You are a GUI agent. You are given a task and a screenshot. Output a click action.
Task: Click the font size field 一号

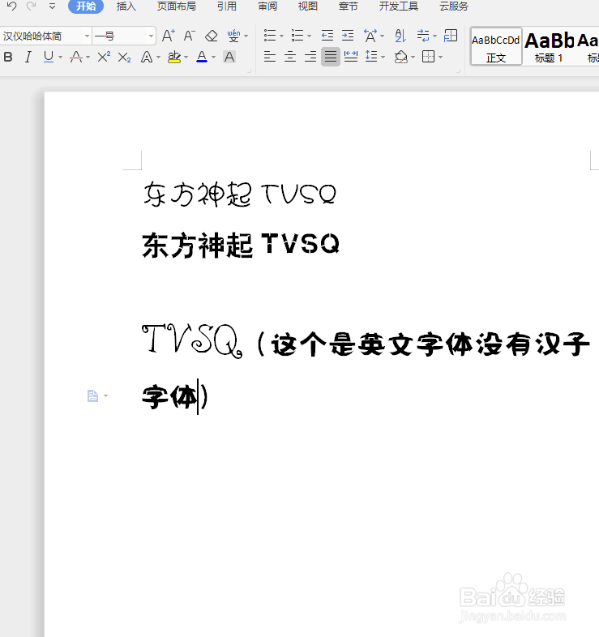click(119, 36)
